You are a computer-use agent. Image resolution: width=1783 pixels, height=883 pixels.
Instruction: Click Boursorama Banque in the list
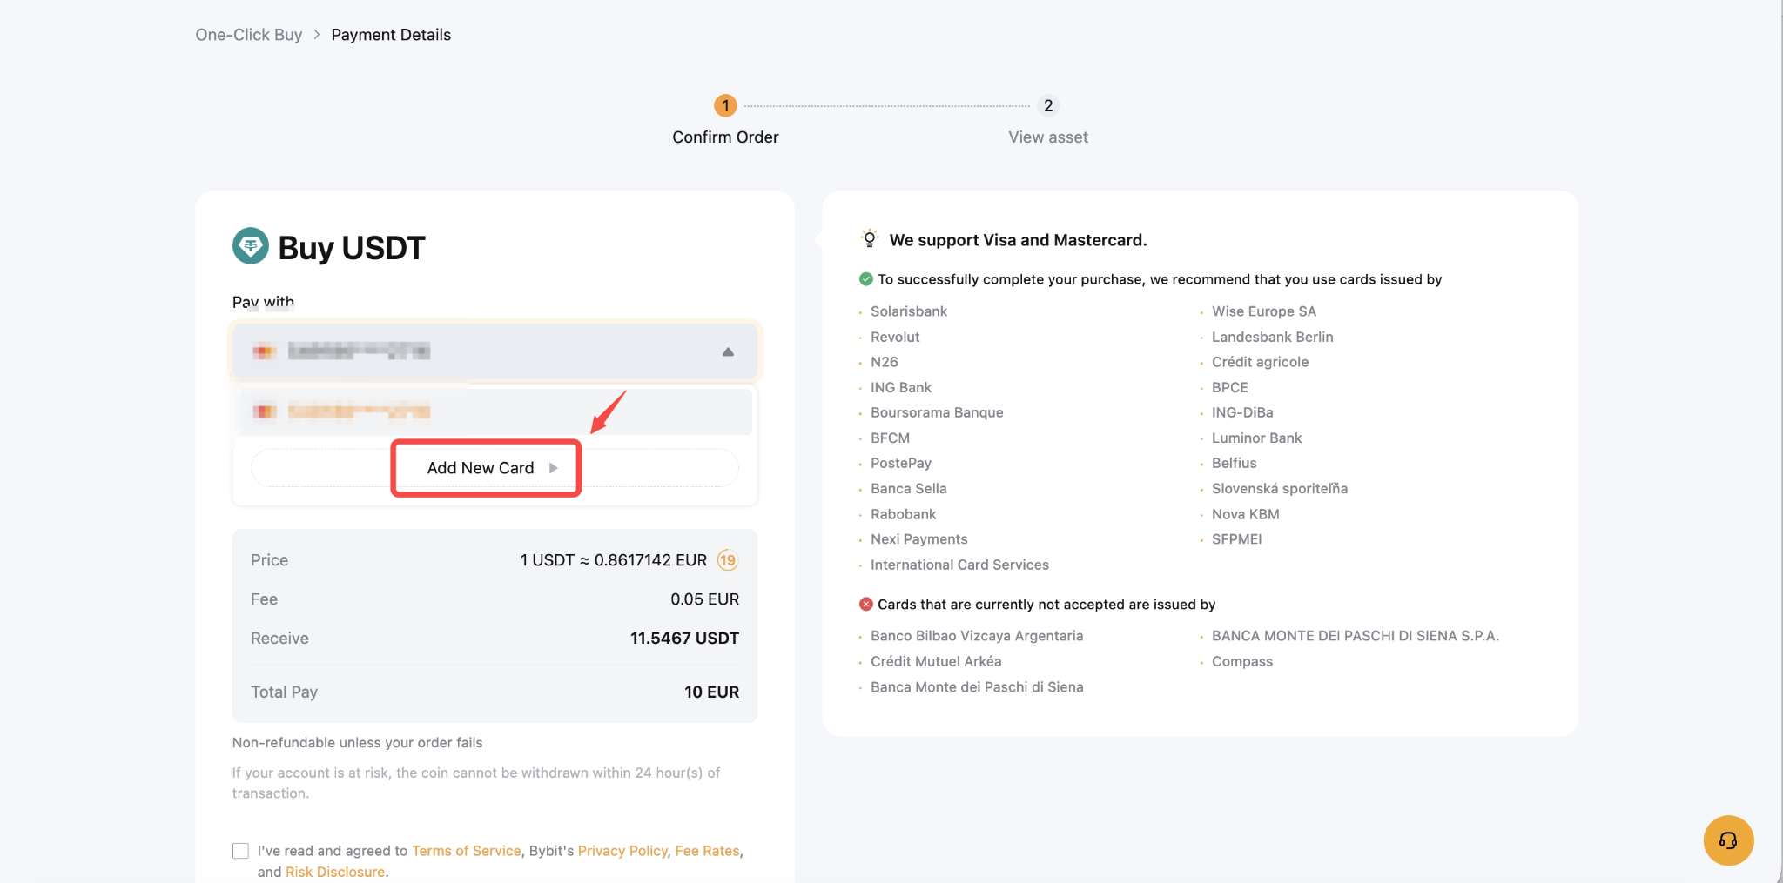tap(937, 412)
